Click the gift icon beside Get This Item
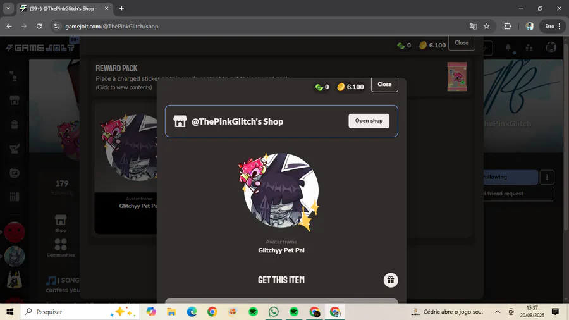Viewport: 569px width, 320px height. tap(391, 280)
